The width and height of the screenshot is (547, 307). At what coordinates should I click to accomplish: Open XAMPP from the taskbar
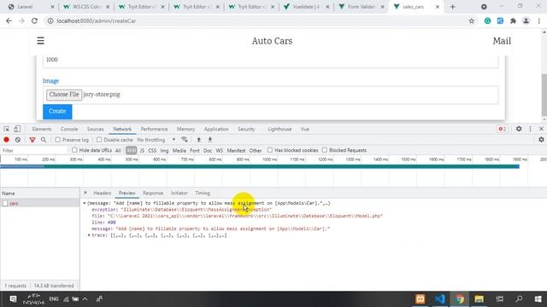coord(421,299)
